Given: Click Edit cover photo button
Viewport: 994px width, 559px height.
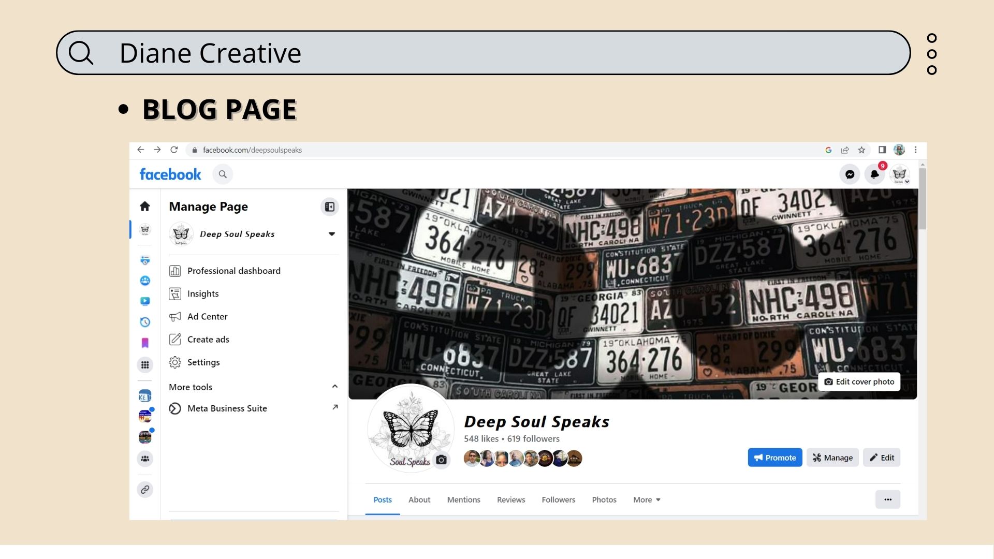Looking at the screenshot, I should point(859,381).
